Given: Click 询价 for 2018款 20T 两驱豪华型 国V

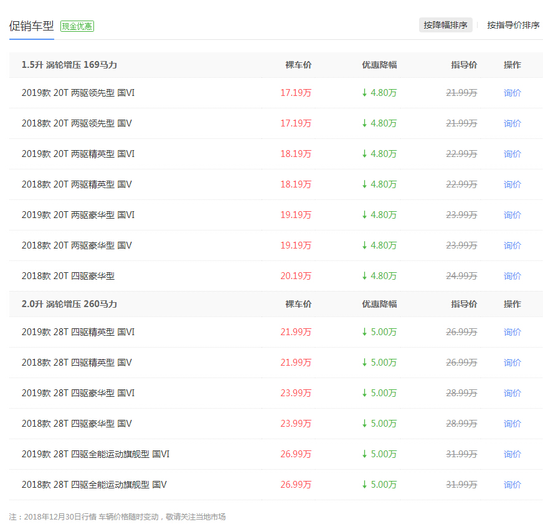Looking at the screenshot, I should pos(512,245).
